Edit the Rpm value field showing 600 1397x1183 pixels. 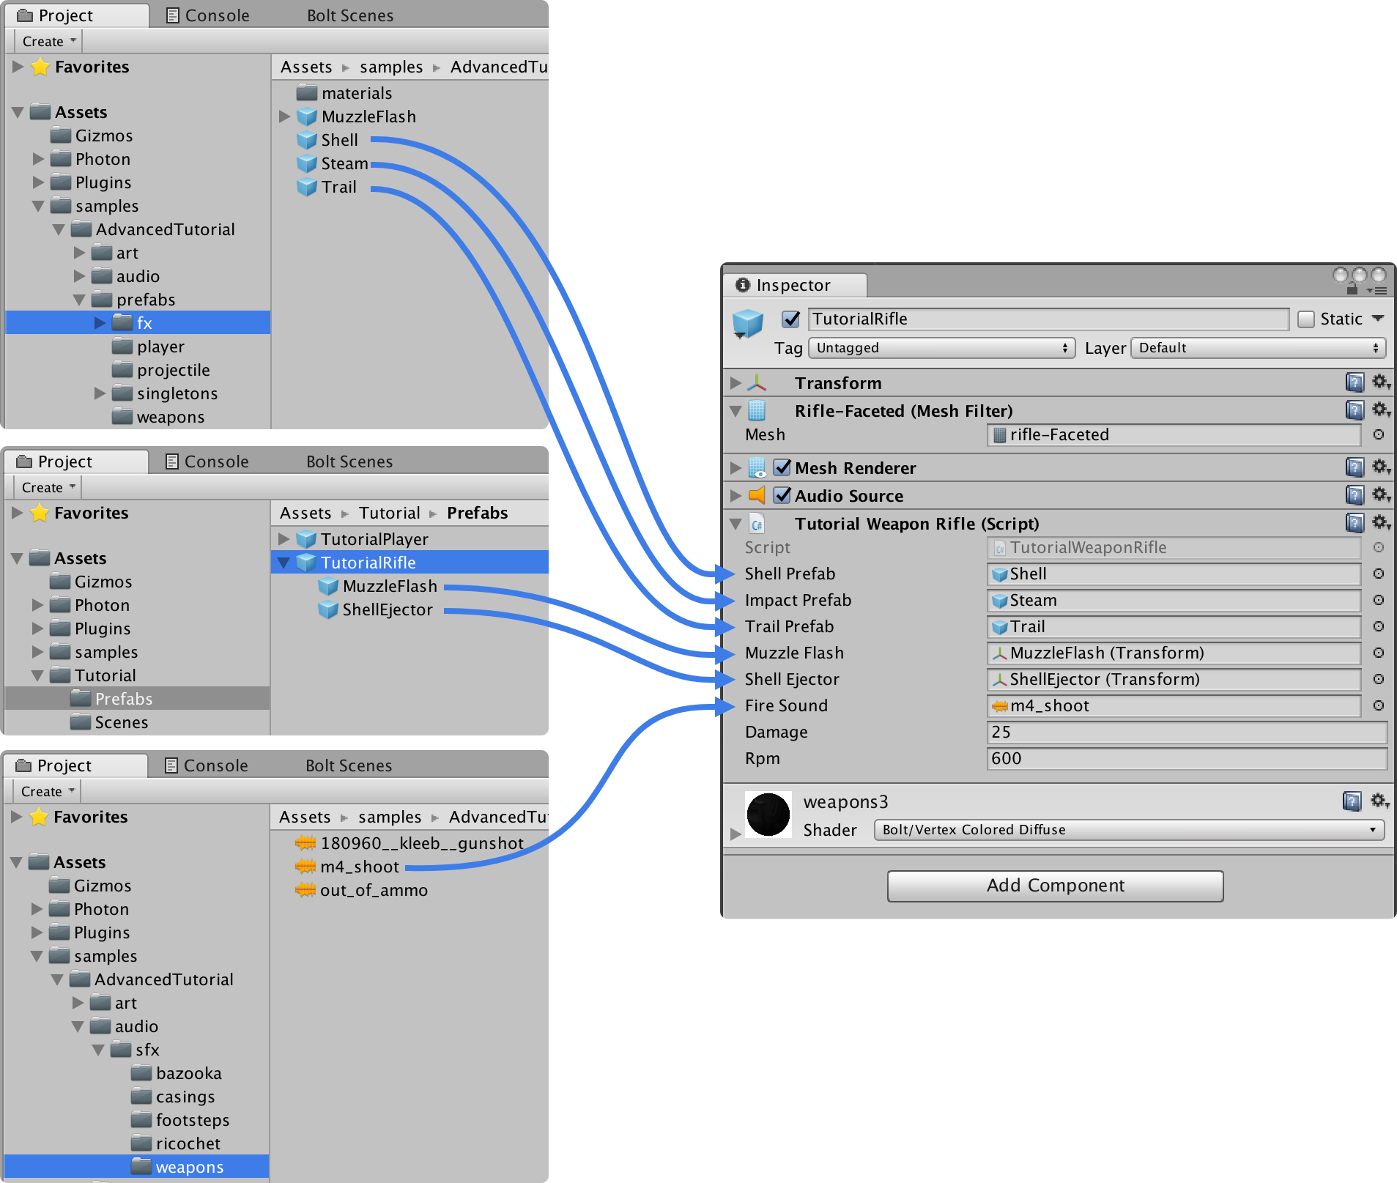(x=1187, y=759)
